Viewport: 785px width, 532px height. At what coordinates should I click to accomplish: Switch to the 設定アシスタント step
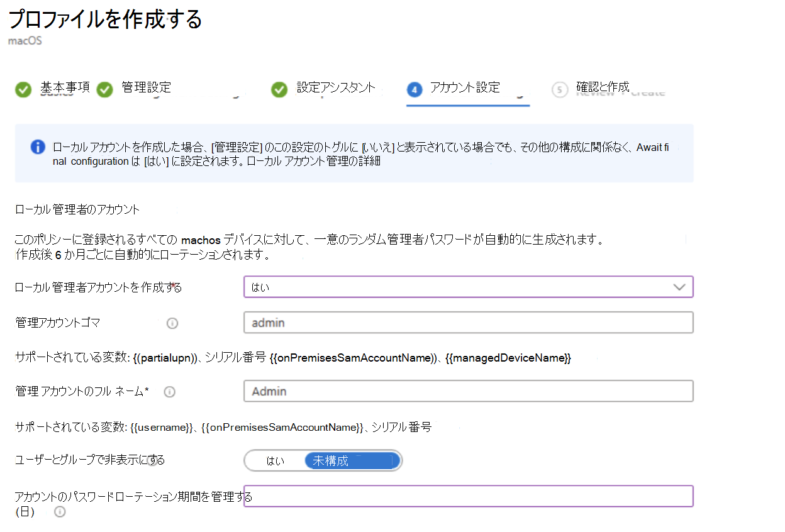point(336,87)
